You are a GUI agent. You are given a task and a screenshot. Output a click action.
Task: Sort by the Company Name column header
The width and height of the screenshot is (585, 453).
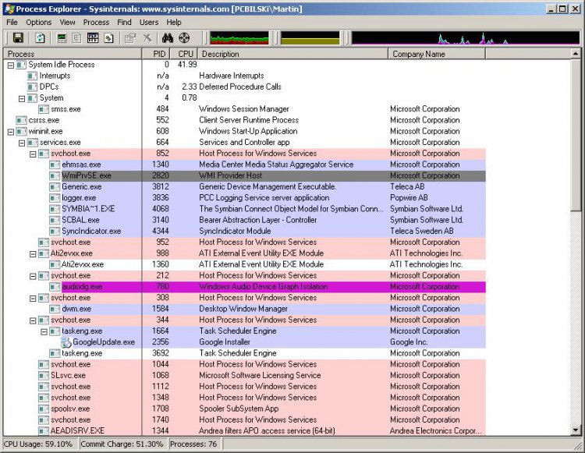click(x=437, y=54)
